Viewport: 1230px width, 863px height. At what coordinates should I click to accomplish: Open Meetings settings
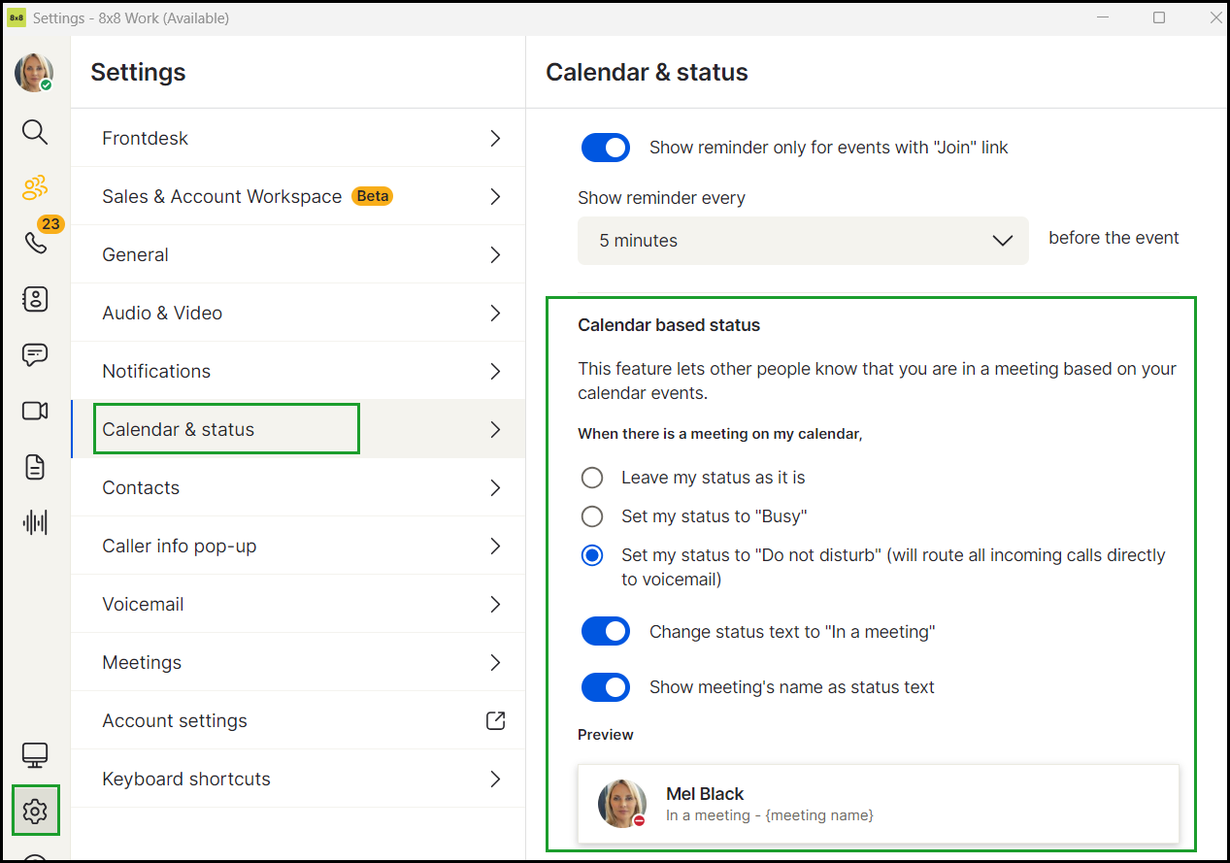pyautogui.click(x=298, y=662)
